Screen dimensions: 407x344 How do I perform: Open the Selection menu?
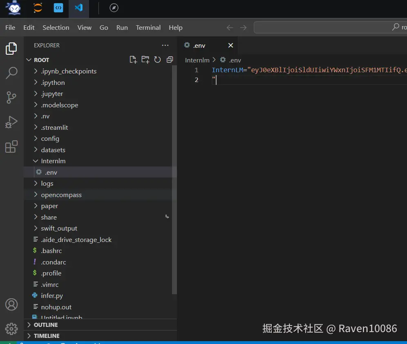[56, 28]
